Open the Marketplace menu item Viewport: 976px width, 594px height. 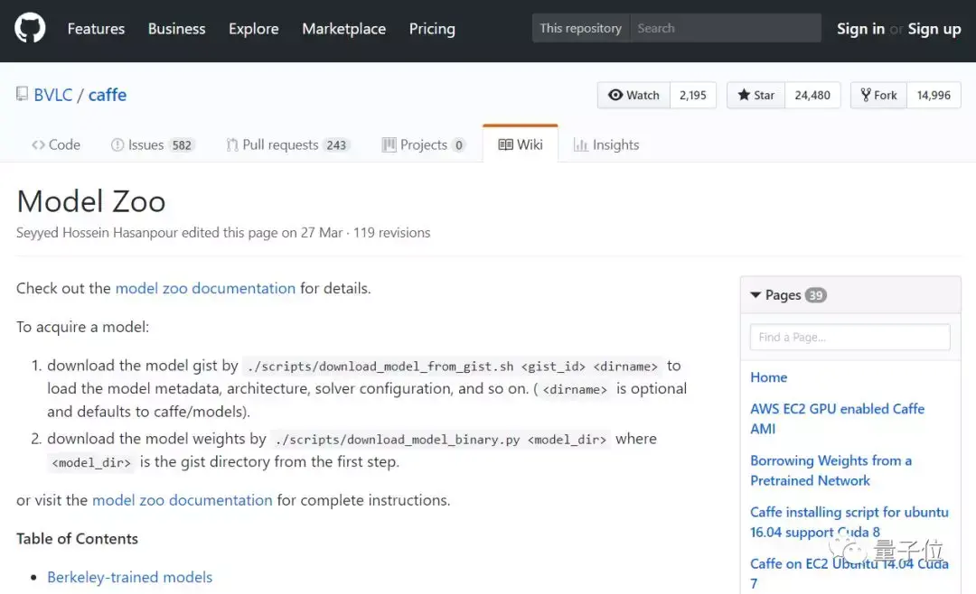click(343, 29)
